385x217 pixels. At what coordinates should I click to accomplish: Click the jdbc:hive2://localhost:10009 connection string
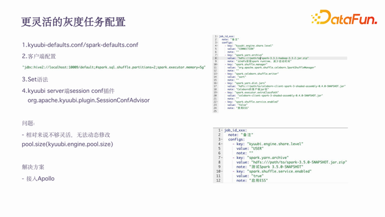[x=114, y=67]
